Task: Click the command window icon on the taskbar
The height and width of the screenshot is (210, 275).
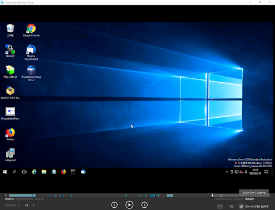Action: pyautogui.click(x=73, y=172)
